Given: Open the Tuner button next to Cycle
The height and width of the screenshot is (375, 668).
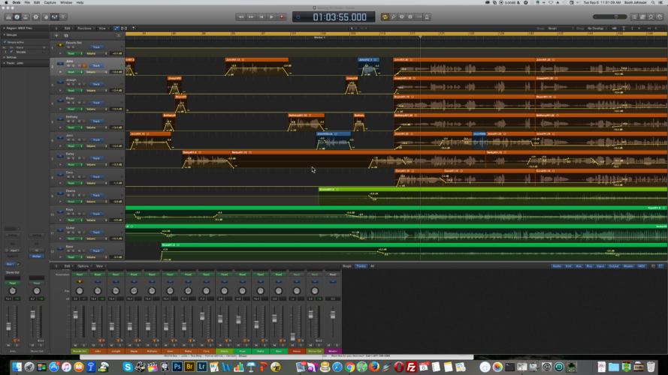Looking at the screenshot, I should point(394,17).
